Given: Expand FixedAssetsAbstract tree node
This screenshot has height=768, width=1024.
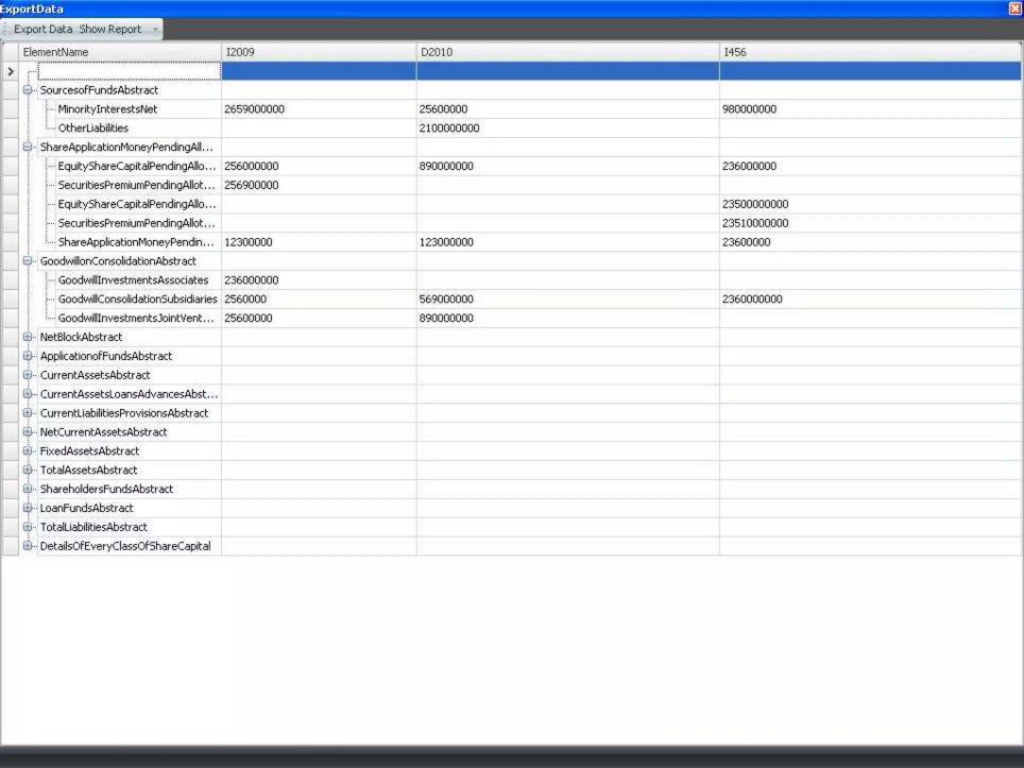Looking at the screenshot, I should (27, 451).
